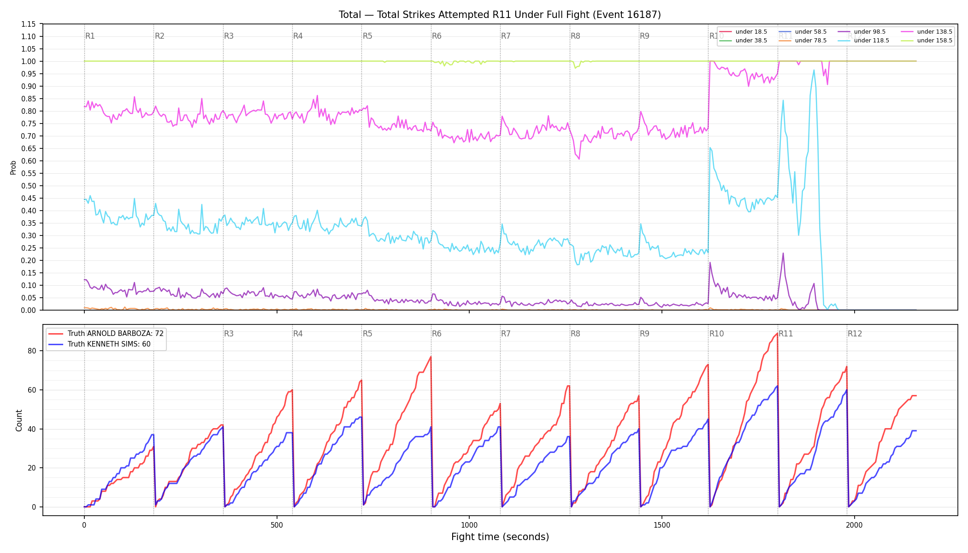
Task: Click the R3 round marker in the top chart
Action: point(229,36)
